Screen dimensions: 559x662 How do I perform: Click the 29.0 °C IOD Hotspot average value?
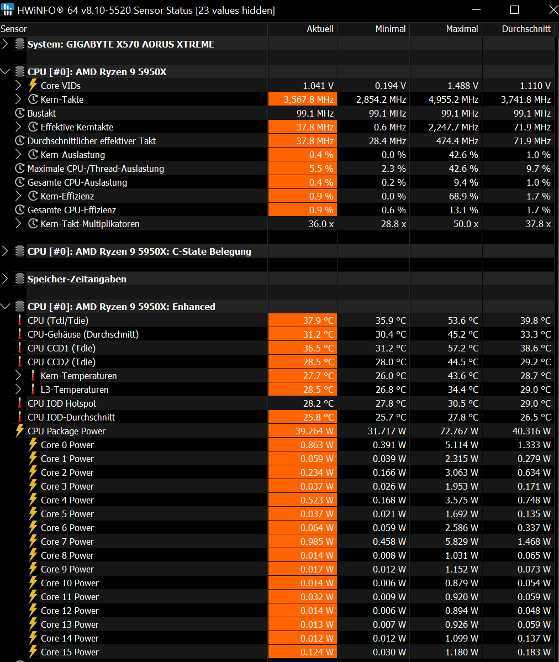click(x=535, y=403)
